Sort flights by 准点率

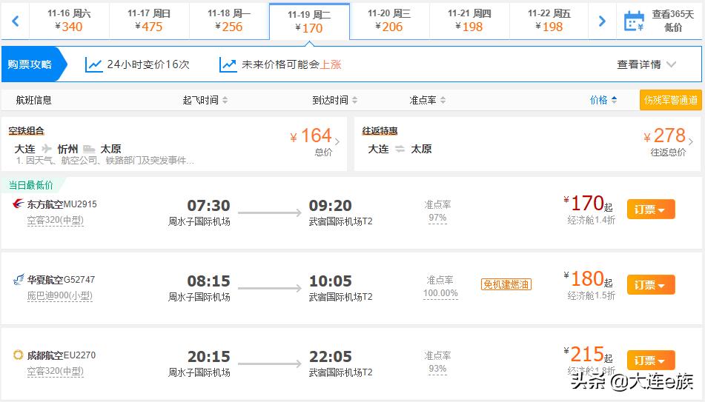pyautogui.click(x=428, y=100)
